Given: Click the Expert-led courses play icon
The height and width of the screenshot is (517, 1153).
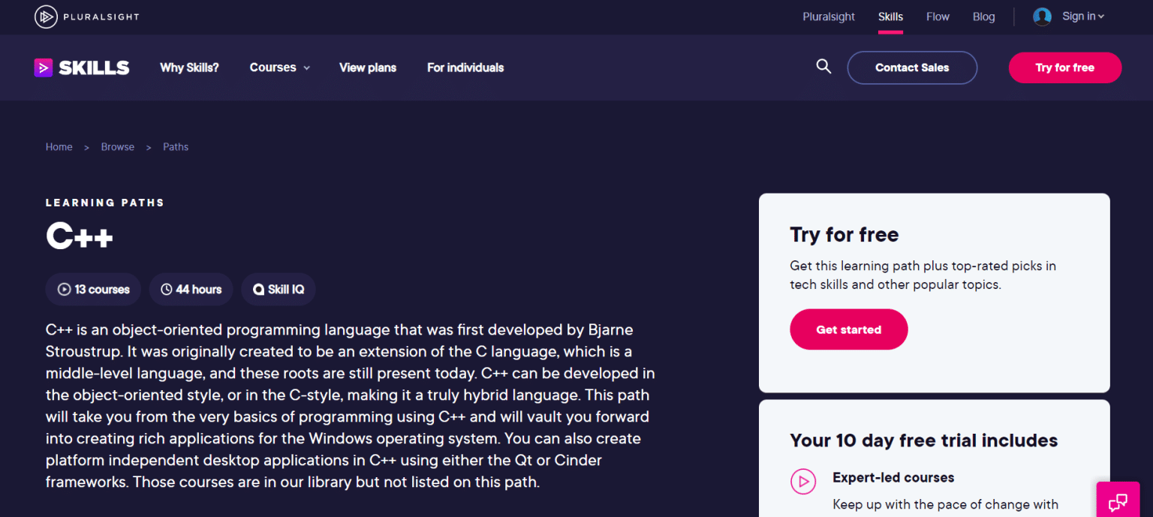Looking at the screenshot, I should pos(803,482).
